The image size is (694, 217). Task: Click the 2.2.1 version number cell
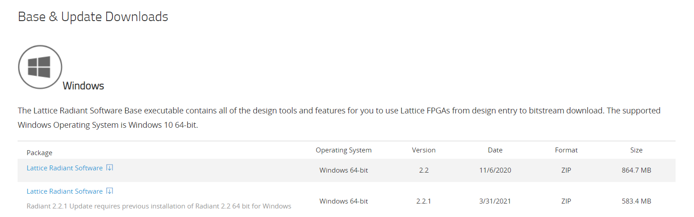(x=424, y=201)
